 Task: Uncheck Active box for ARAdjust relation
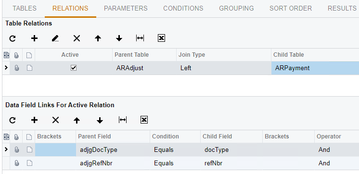point(74,68)
